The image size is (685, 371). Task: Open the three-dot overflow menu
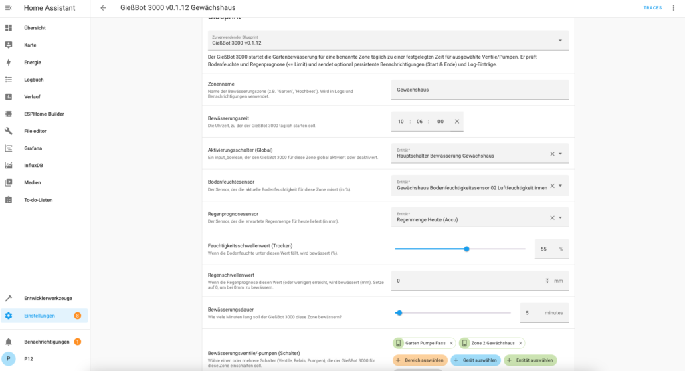(x=673, y=8)
